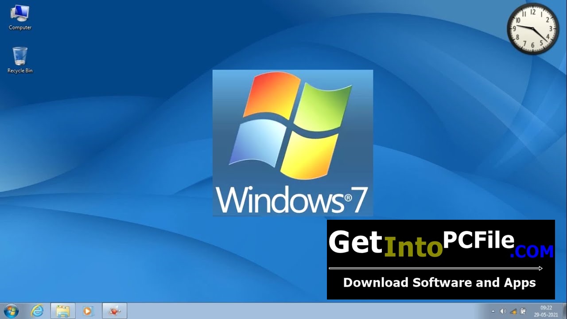The width and height of the screenshot is (567, 319).
Task: Open the volume speaker tray icon
Action: tap(503, 311)
